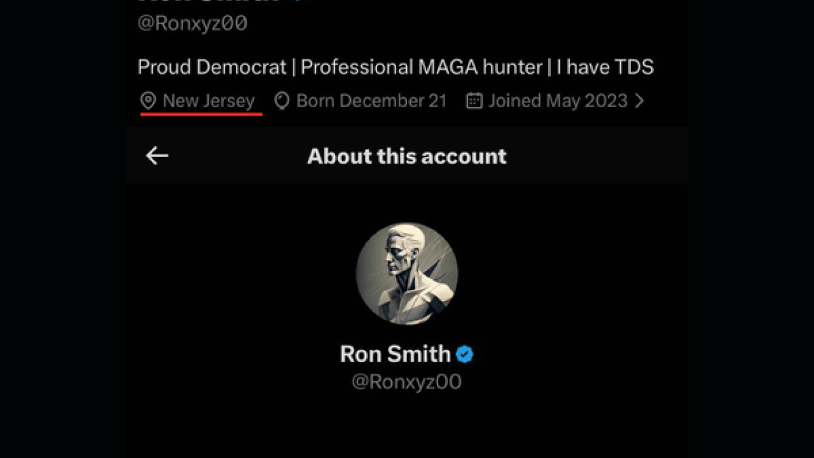Click the @Ronxyz00 handle under Ron Smith
The image size is (814, 458).
pyautogui.click(x=407, y=382)
